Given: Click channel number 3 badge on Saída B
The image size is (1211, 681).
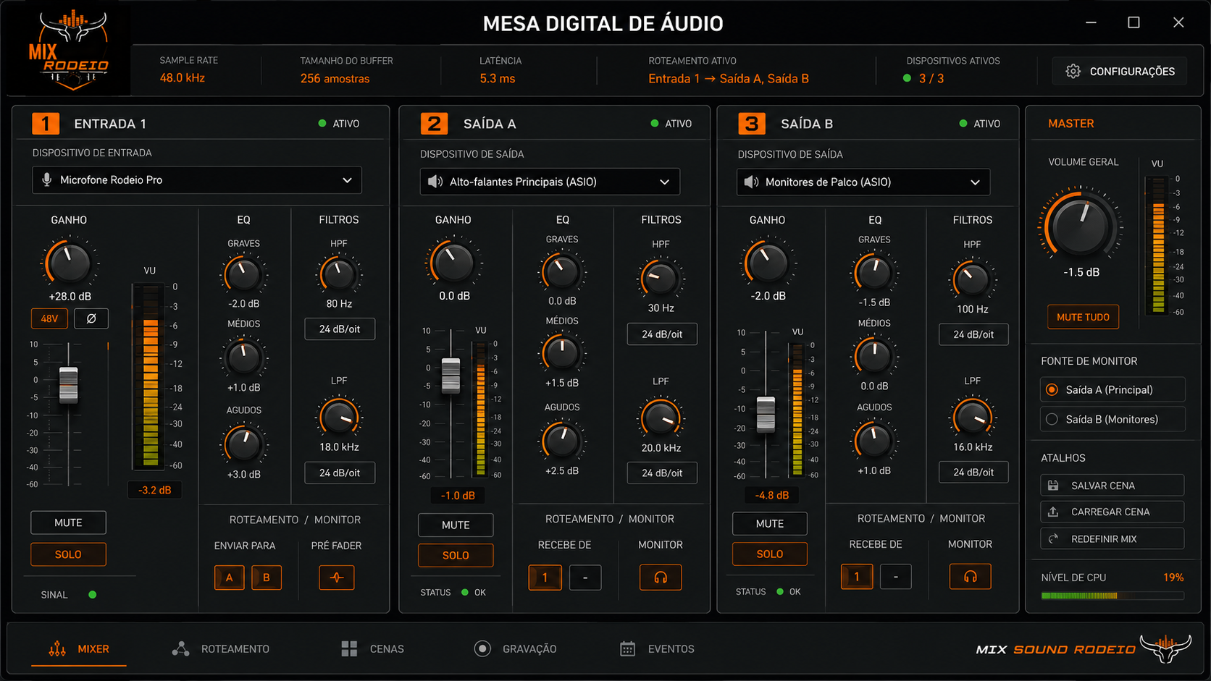Looking at the screenshot, I should [x=752, y=124].
